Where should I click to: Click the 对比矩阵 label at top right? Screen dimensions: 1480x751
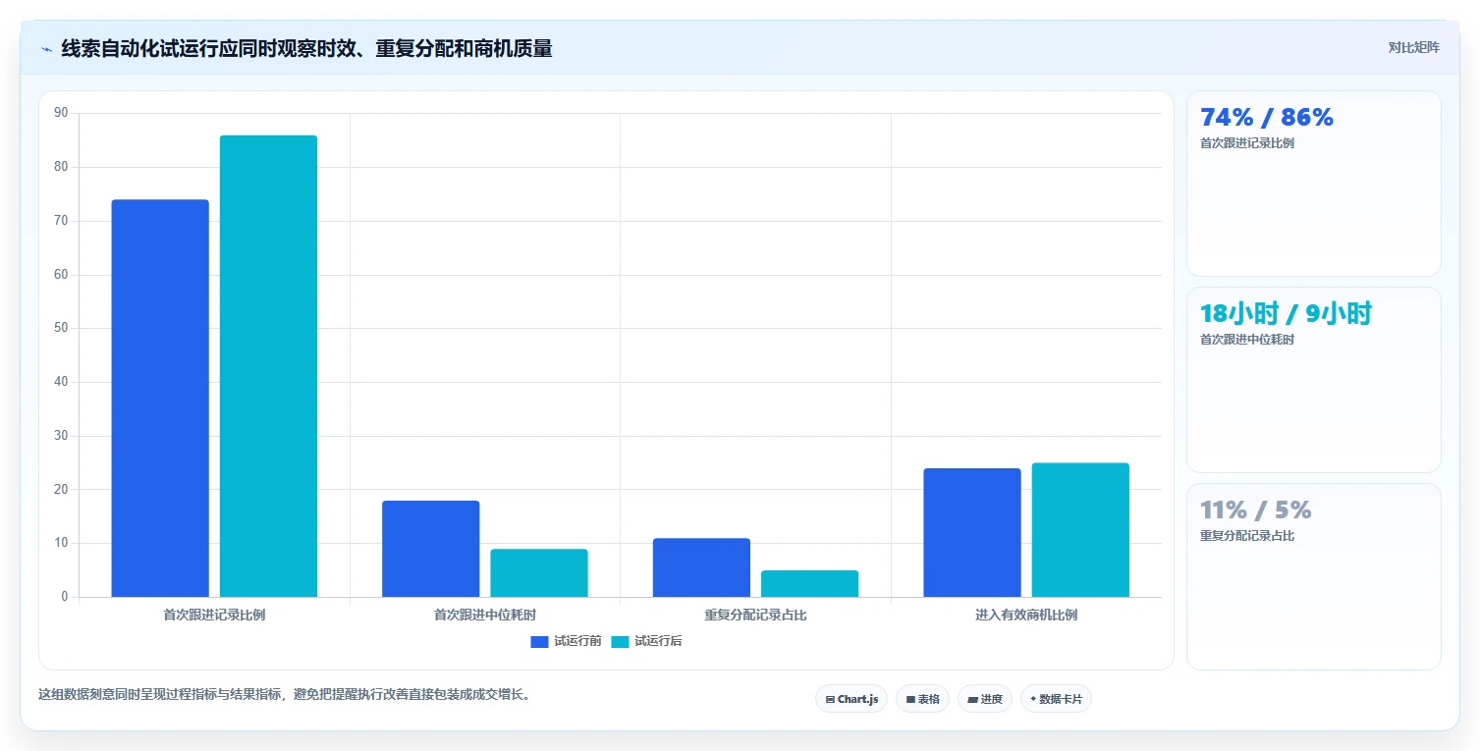click(x=1413, y=48)
